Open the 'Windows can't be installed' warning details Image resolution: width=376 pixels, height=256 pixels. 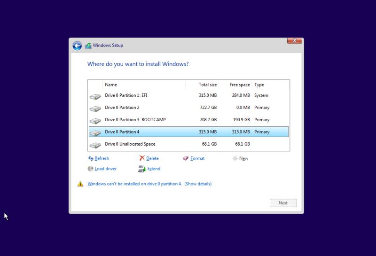(x=149, y=184)
